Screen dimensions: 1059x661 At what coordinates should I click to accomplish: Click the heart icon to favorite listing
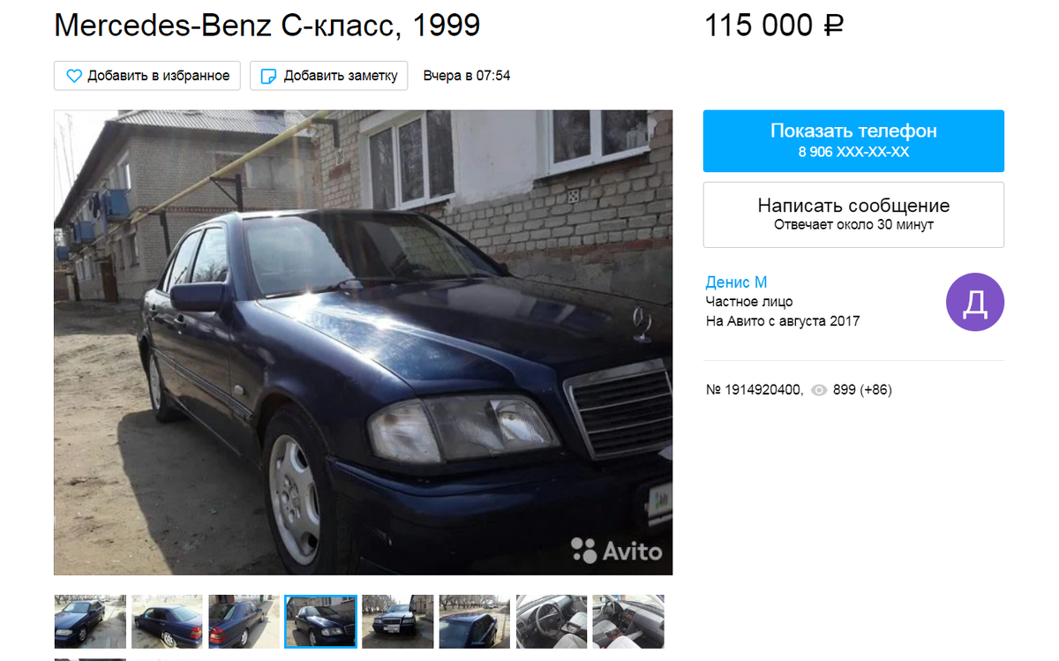pyautogui.click(x=75, y=76)
